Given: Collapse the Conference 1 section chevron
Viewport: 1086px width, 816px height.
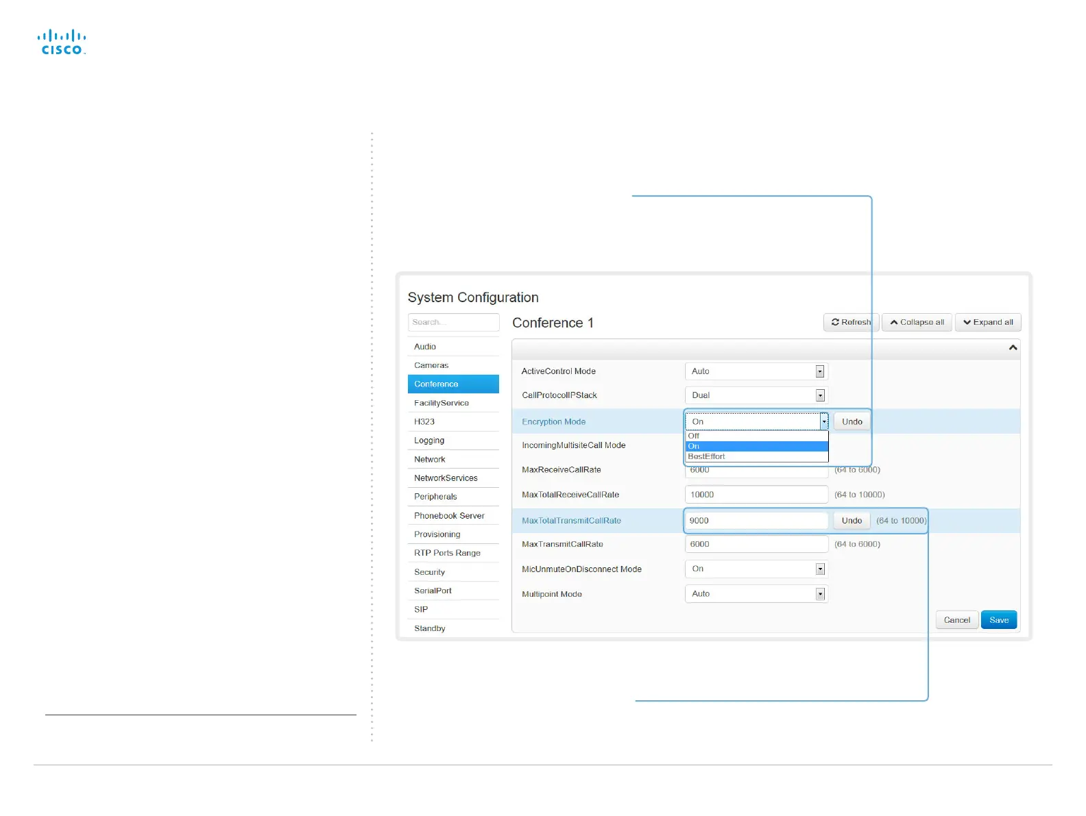Looking at the screenshot, I should coord(1013,348).
